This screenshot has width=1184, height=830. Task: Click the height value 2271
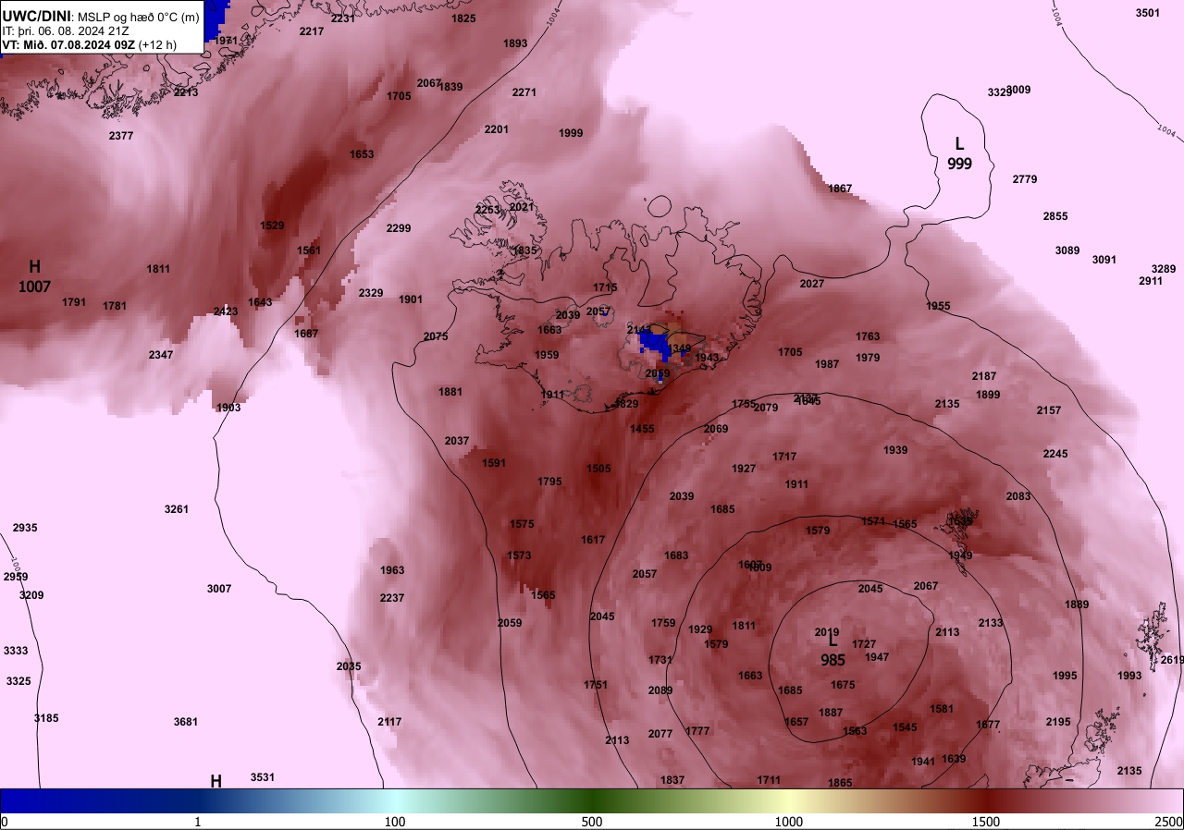pyautogui.click(x=524, y=92)
